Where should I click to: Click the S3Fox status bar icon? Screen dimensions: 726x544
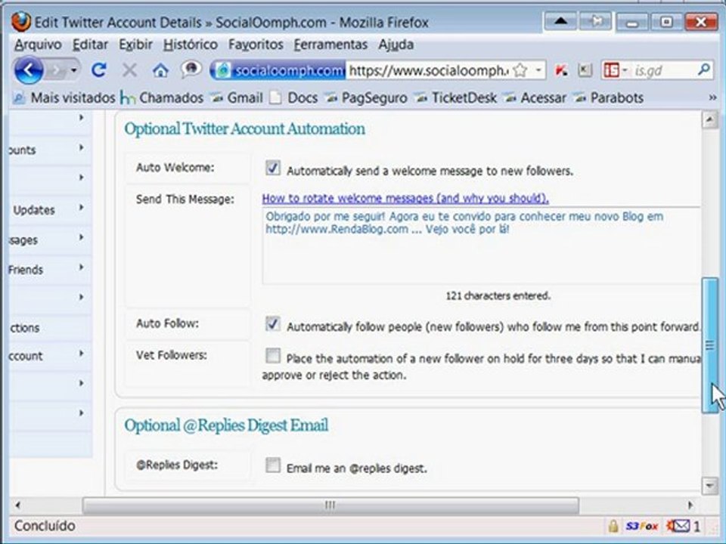tap(642, 526)
